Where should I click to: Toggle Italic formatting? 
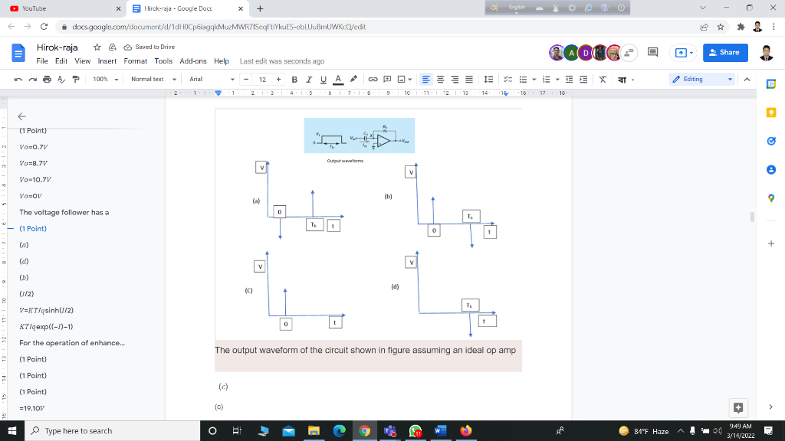(309, 80)
